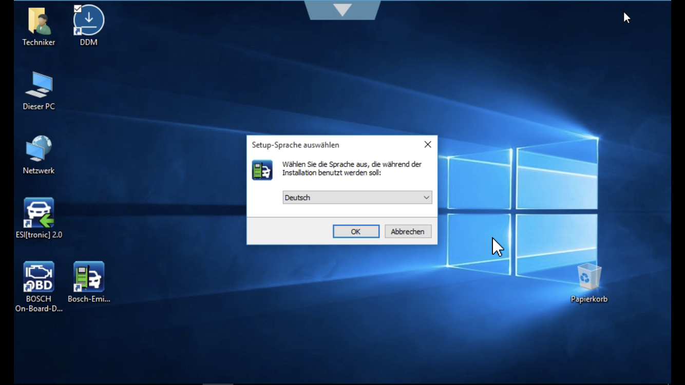The image size is (685, 385).
Task: Select the Papierkorb recycle bin icon
Action: [589, 277]
